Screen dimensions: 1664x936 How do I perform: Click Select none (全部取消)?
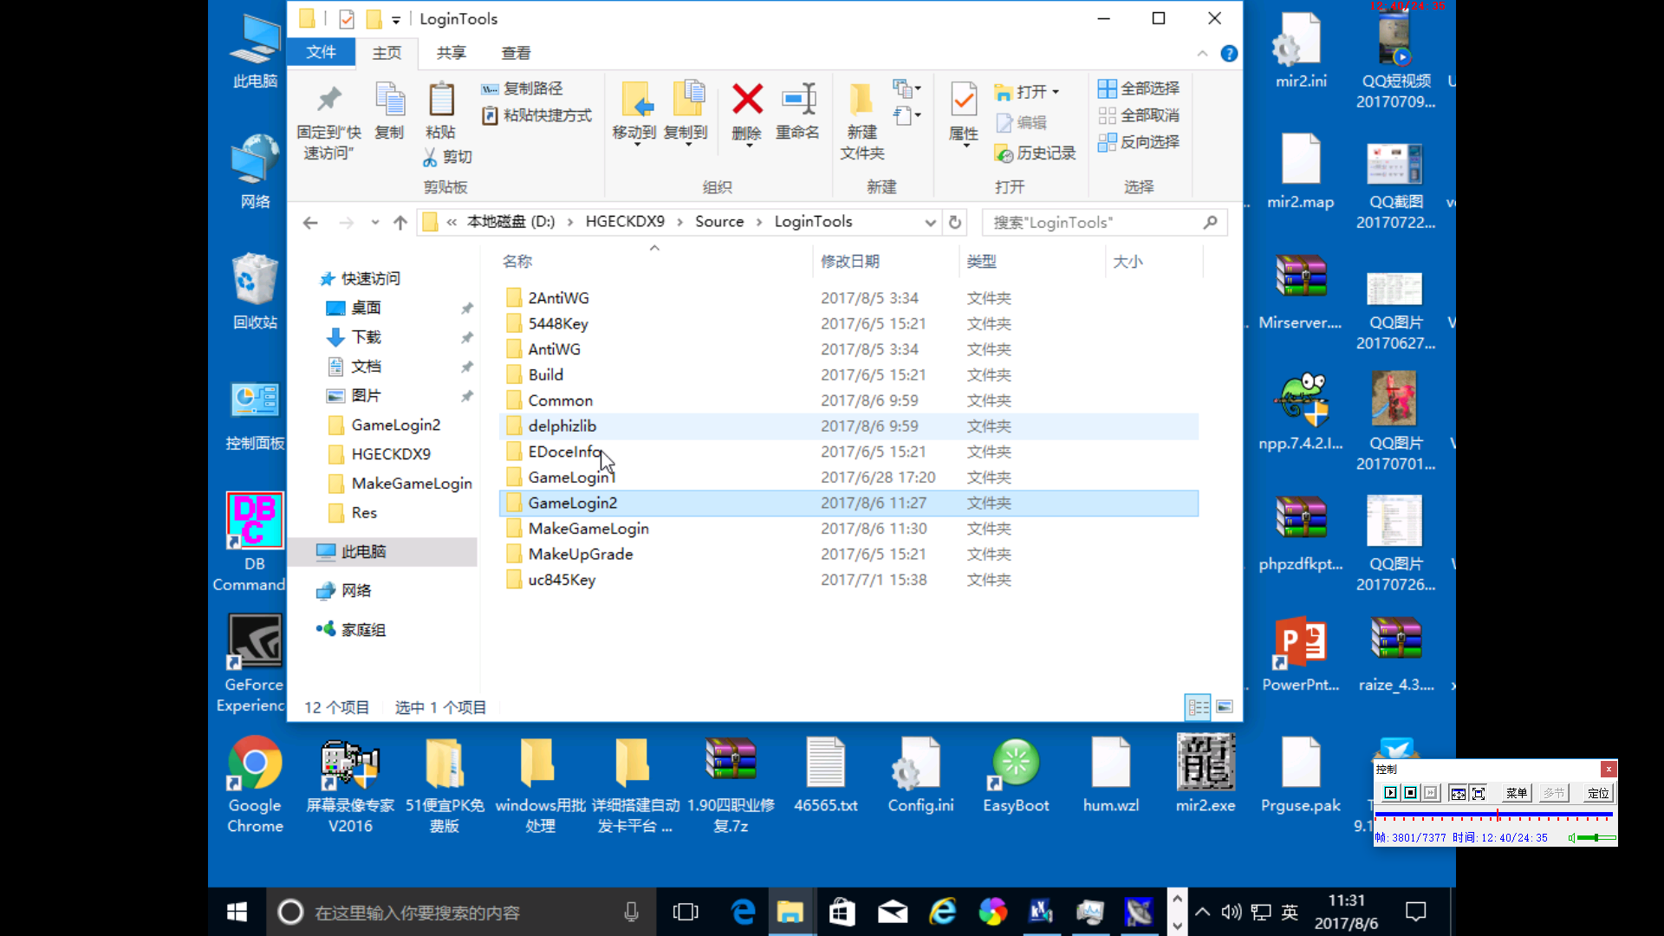pyautogui.click(x=1139, y=115)
